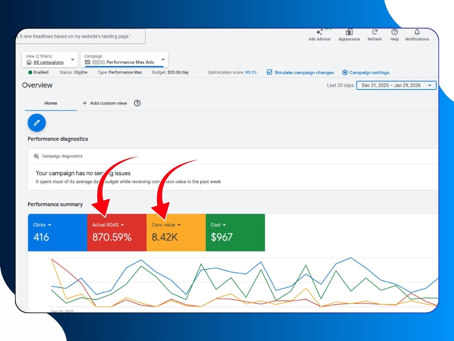Click the Performance Max campaign type icon
The height and width of the screenshot is (341, 454).
pos(88,62)
